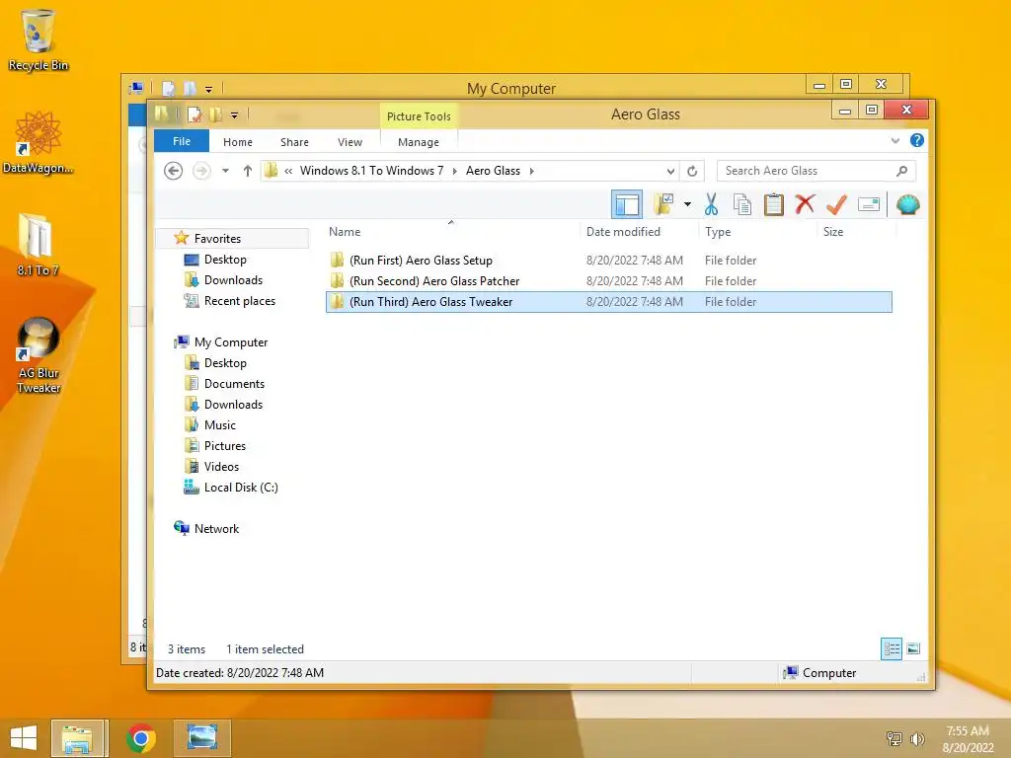Click the red X Delete toolbar icon
Screen dimensions: 1011x758
tap(804, 205)
